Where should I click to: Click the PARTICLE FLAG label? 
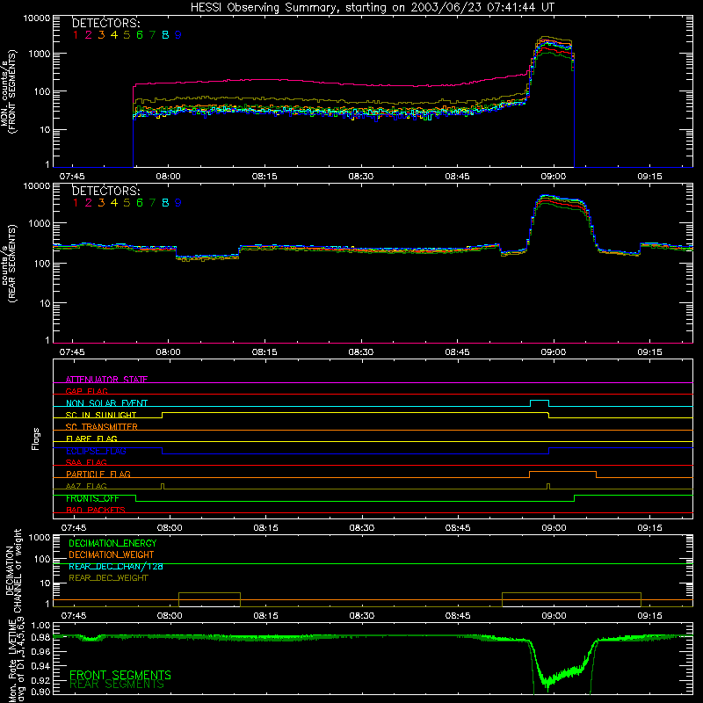click(x=98, y=475)
